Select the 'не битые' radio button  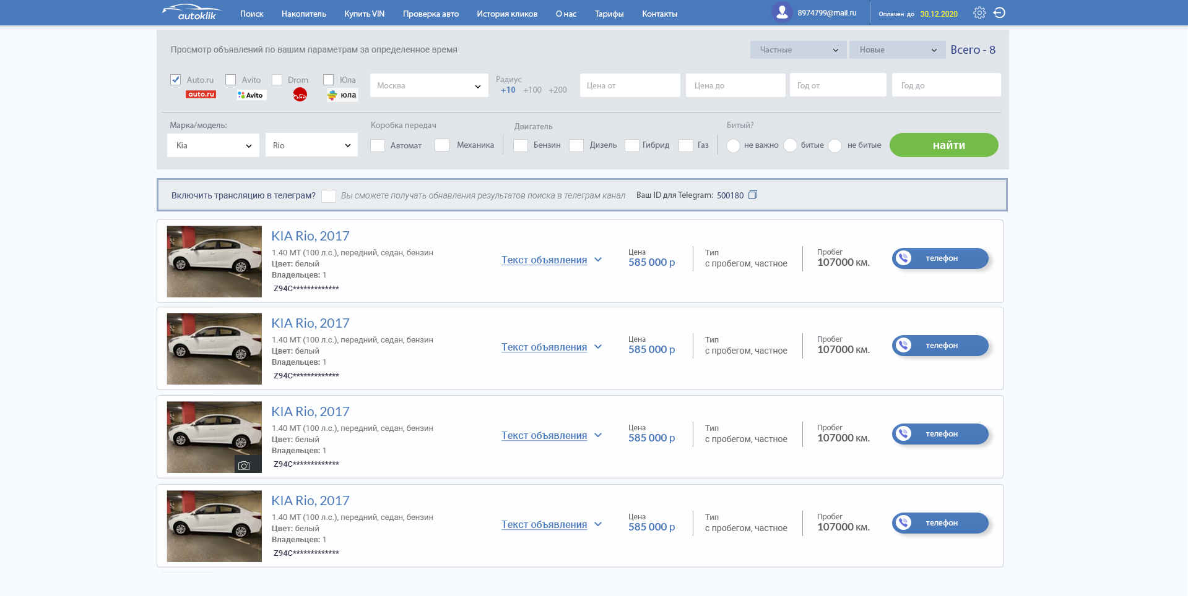835,146
